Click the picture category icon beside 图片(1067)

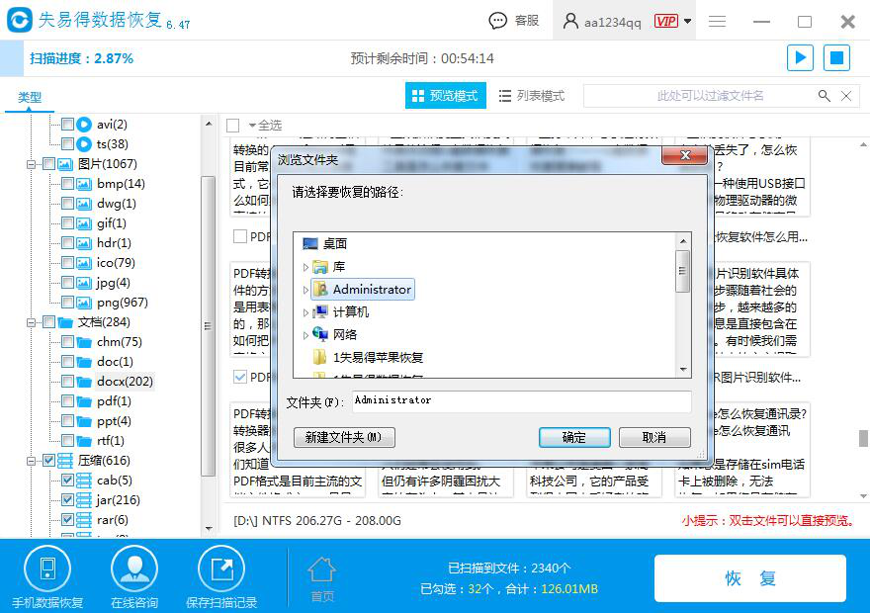click(x=65, y=164)
